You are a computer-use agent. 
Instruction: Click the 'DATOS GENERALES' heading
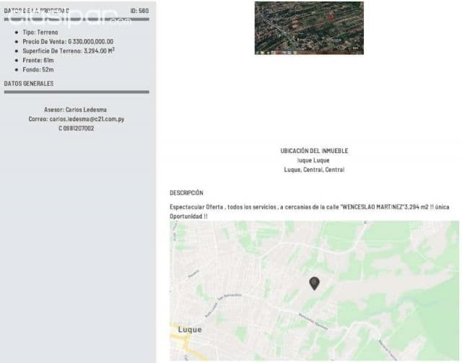point(29,84)
